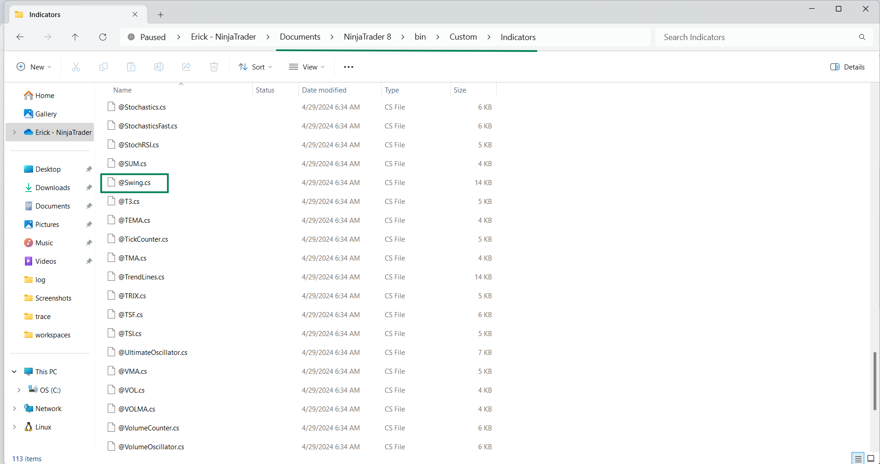880x464 pixels.
Task: Collapse the This PC tree node
Action: (x=14, y=371)
